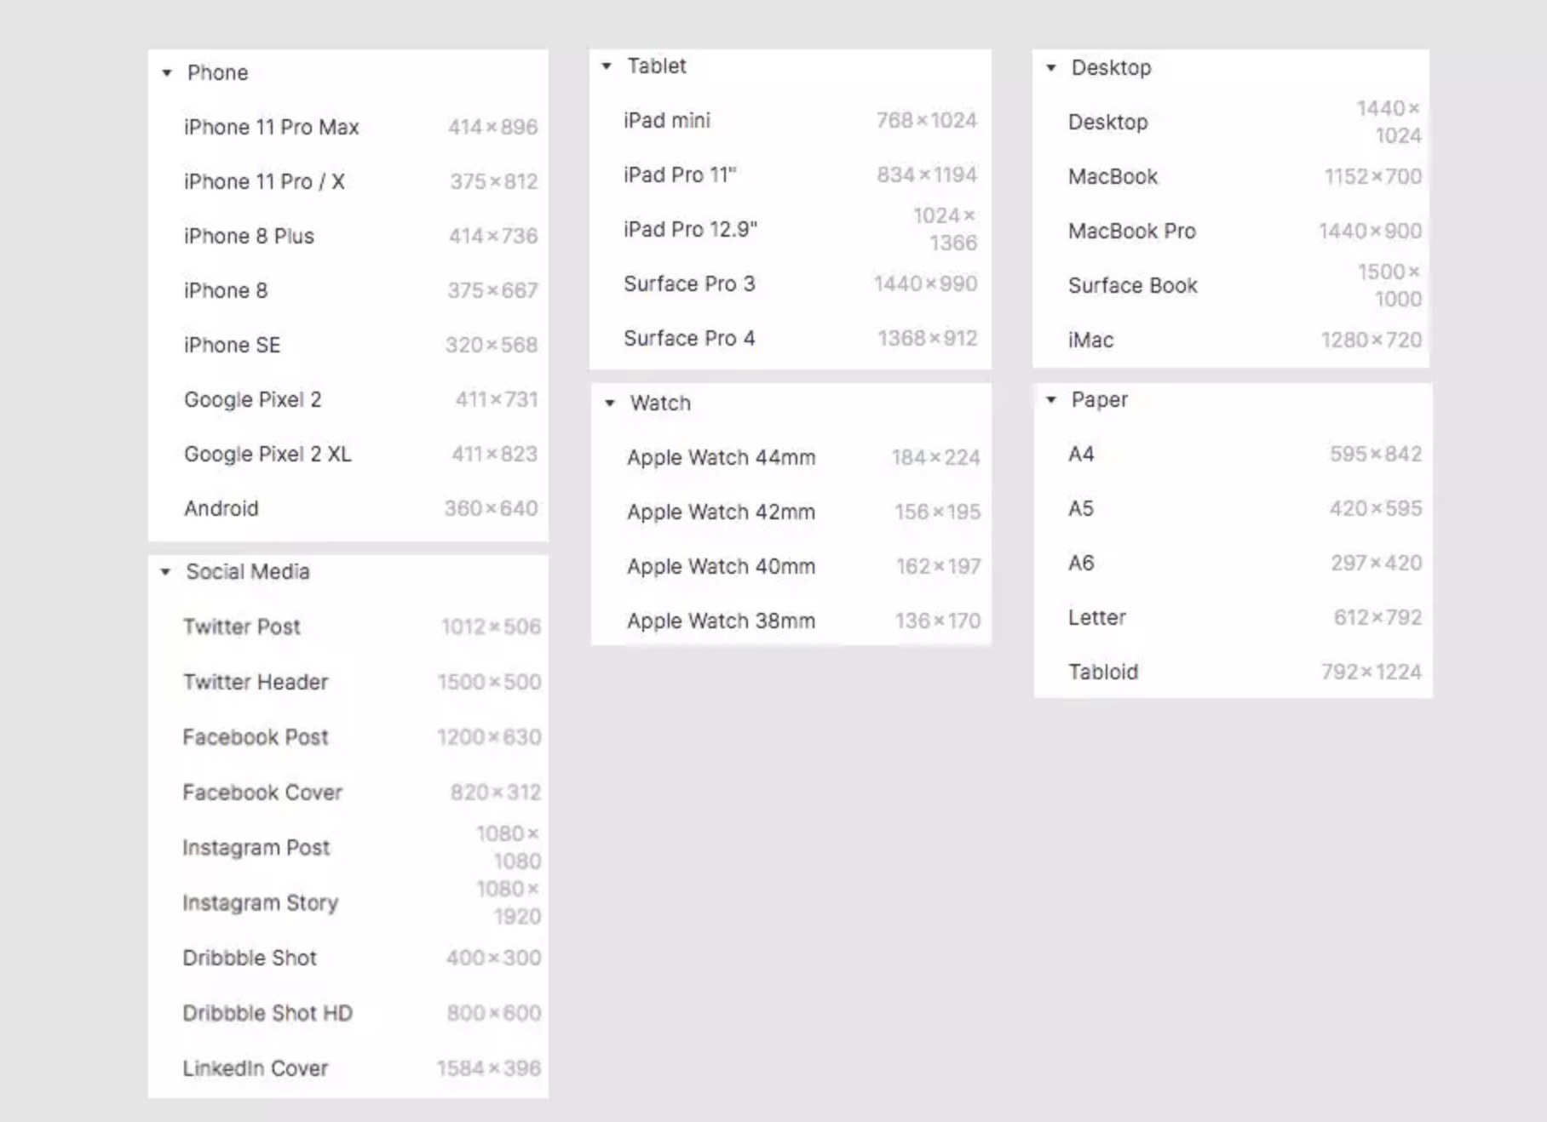Choose the iPhone 11 Pro / X preset

[x=348, y=182]
